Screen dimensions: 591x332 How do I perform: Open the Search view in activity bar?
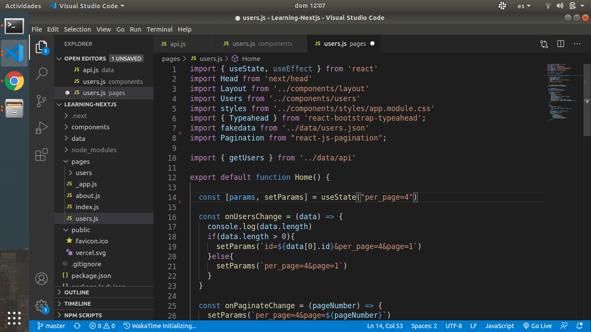coord(42,73)
